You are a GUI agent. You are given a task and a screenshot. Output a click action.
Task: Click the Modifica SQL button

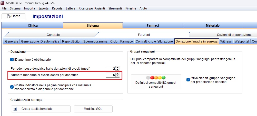(93, 109)
